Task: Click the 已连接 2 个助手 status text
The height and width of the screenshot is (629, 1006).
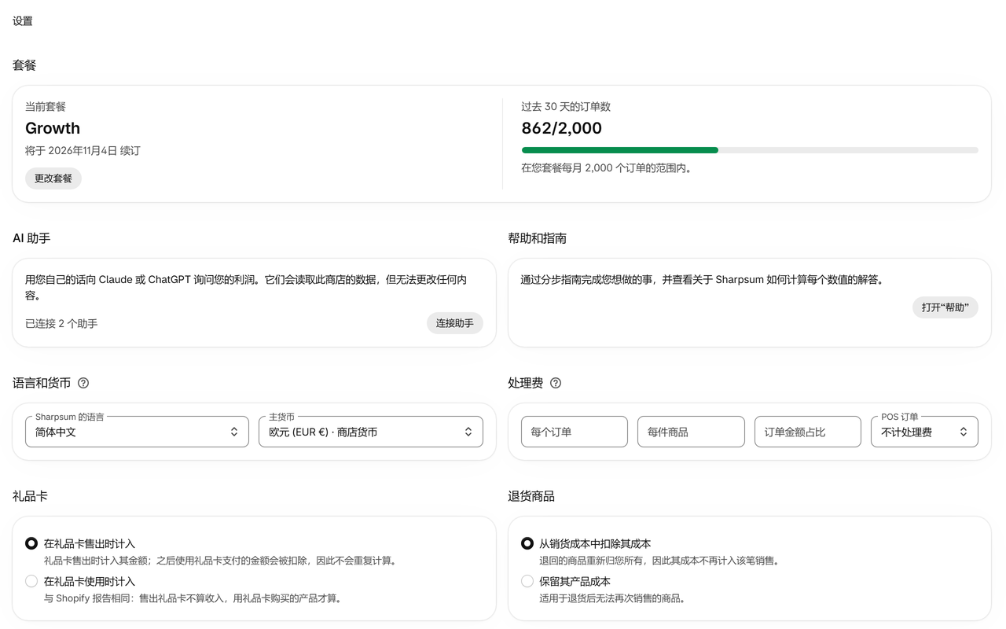Action: (x=61, y=323)
